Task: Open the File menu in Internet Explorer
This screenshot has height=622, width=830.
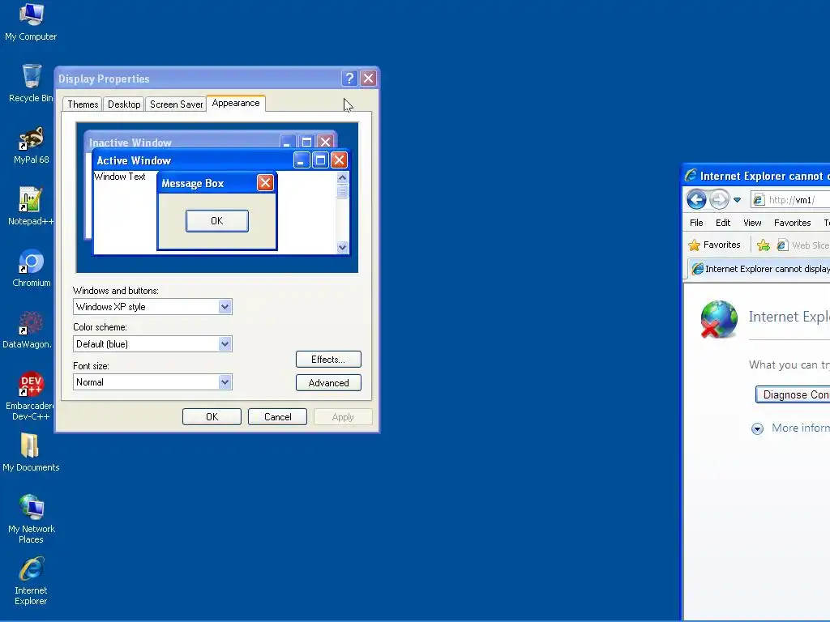Action: [696, 223]
